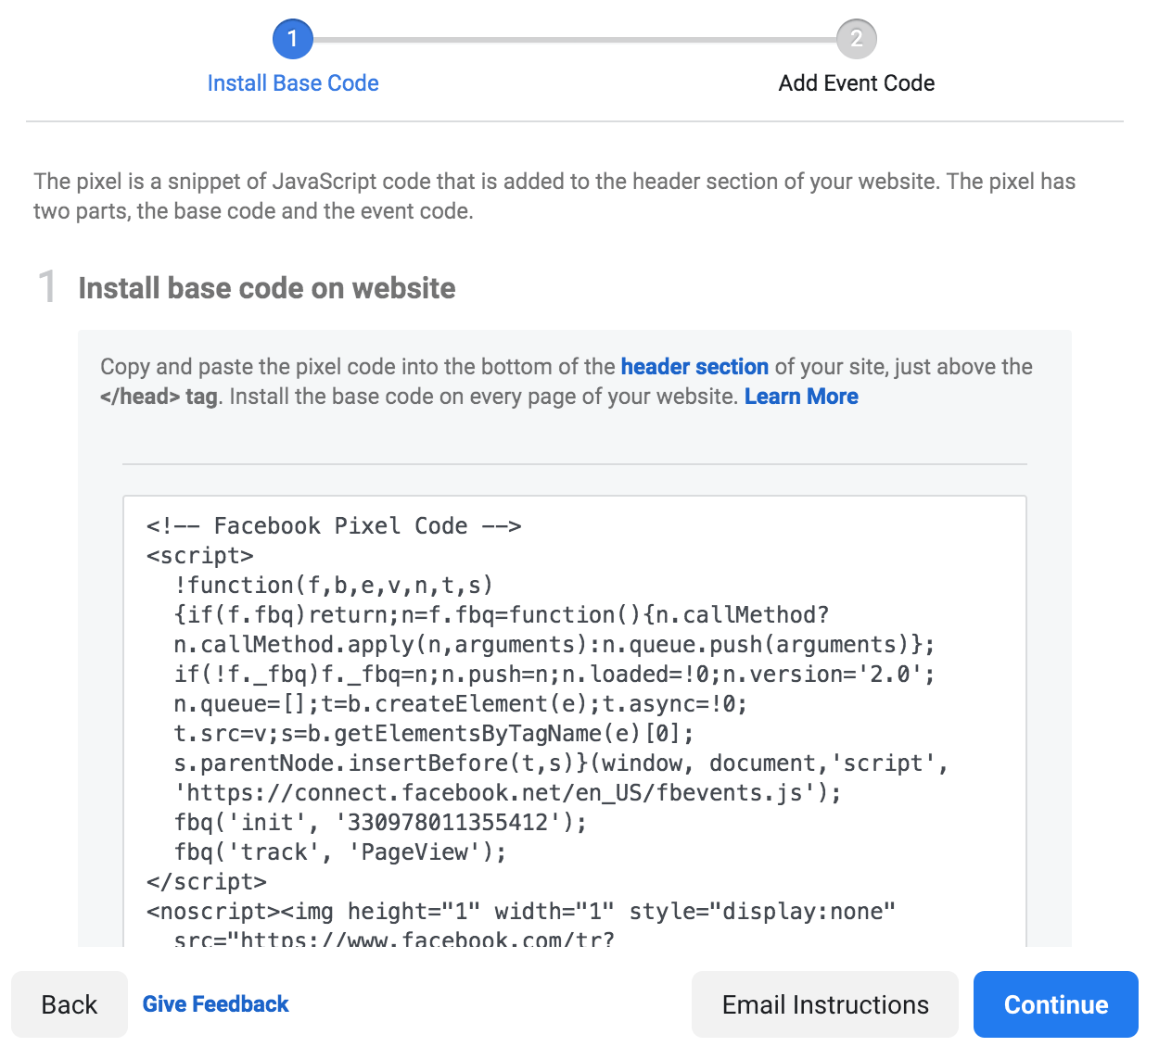The height and width of the screenshot is (1047, 1159).
Task: Click the Back button
Action: (70, 1004)
